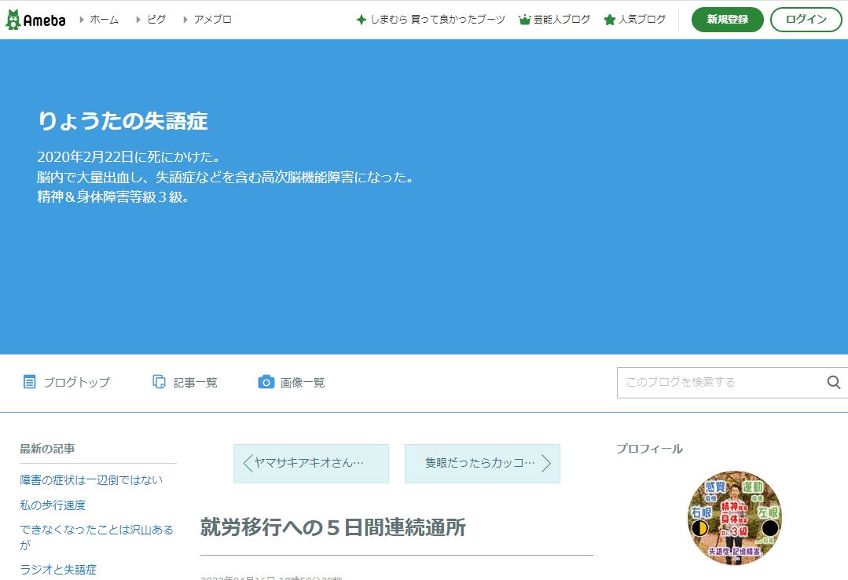Image resolution: width=848 pixels, height=580 pixels.
Task: Open the ピグ menu item
Action: pos(156,20)
